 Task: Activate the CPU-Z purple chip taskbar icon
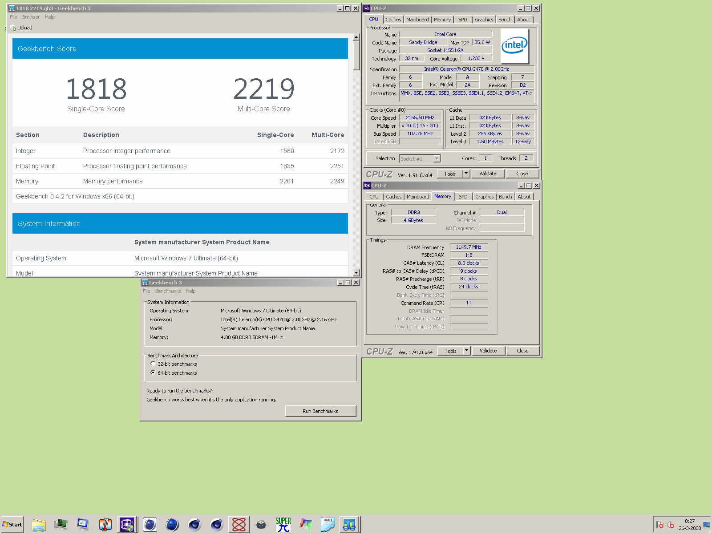(127, 525)
